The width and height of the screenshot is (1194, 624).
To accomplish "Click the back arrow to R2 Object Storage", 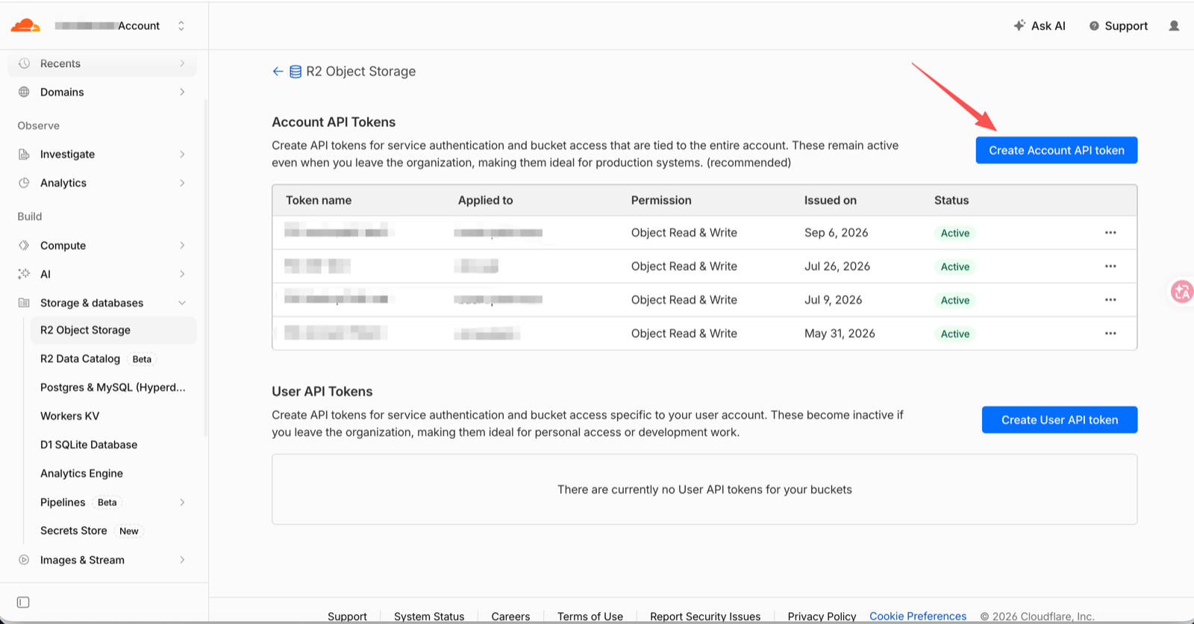I will click(x=278, y=72).
